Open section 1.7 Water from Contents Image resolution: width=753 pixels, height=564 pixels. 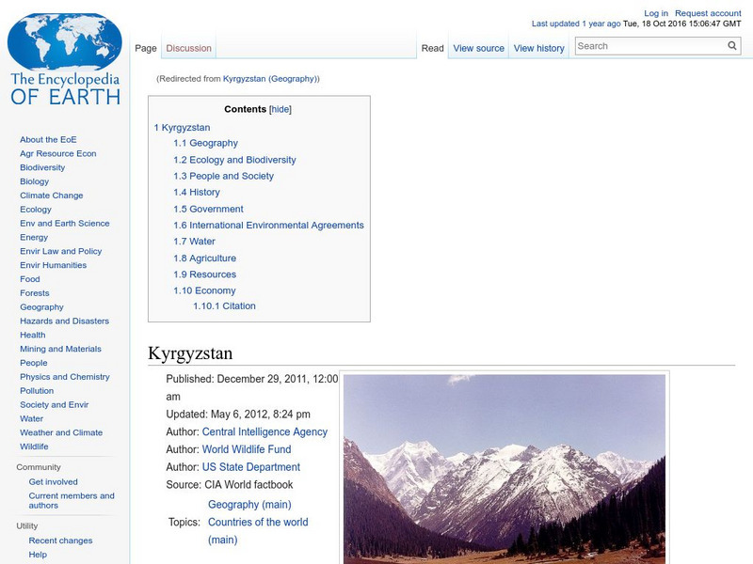(195, 242)
